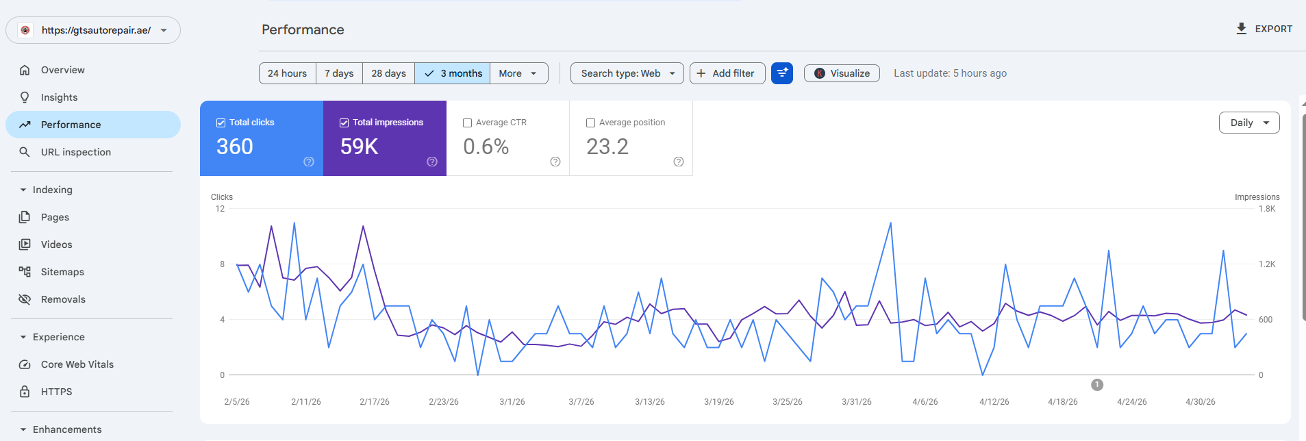Enable the Average position checkbox

[590, 123]
